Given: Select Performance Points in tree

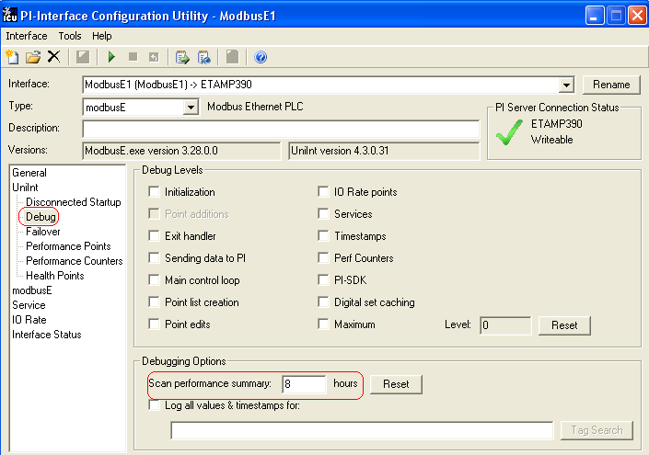Looking at the screenshot, I should 68,246.
